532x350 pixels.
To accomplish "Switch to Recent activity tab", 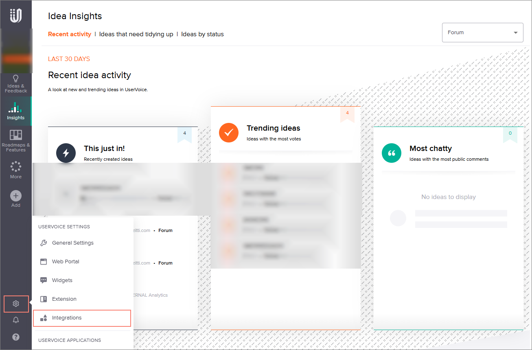I will pyautogui.click(x=70, y=34).
